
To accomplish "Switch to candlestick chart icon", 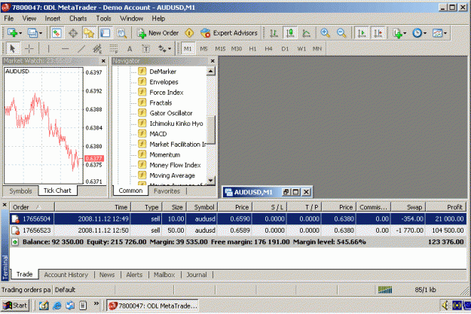I will 290,32.
